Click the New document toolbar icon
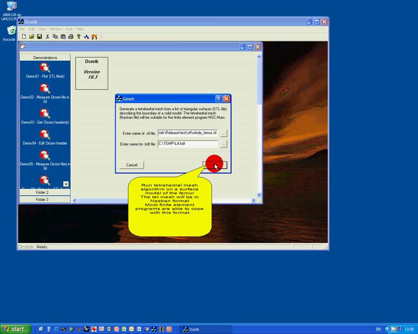The width and height of the screenshot is (418, 334). (24, 37)
